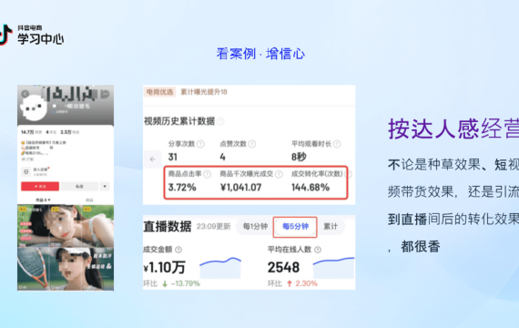Click the 累计曝光提升18 text

coord(204,92)
